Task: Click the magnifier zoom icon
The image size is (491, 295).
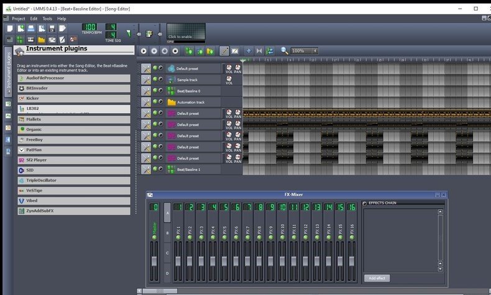Action: tap(285, 51)
